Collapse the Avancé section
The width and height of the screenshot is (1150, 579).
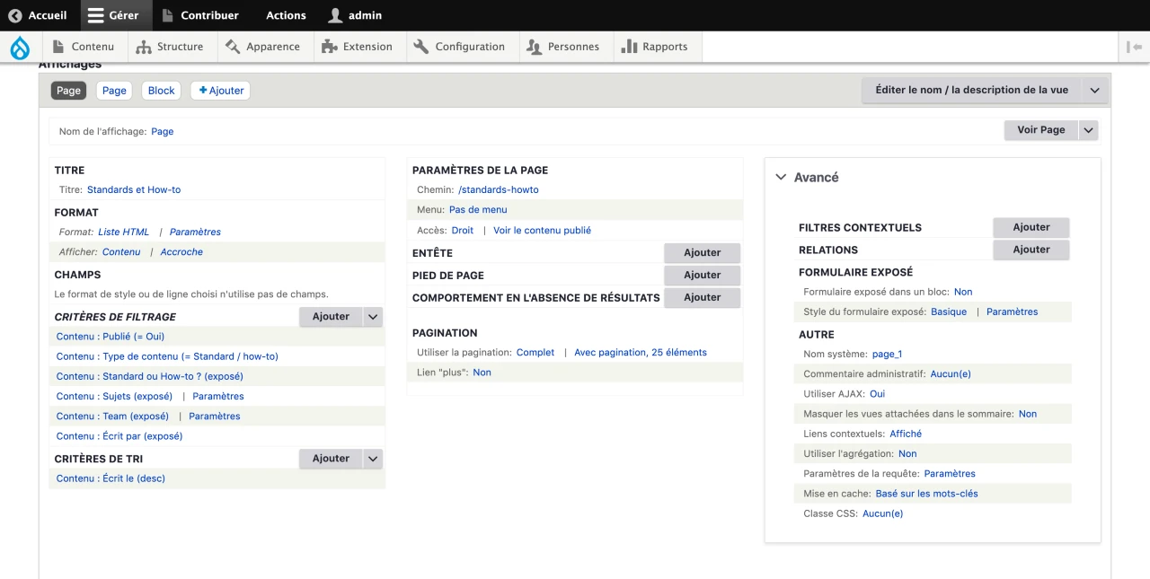coord(807,178)
